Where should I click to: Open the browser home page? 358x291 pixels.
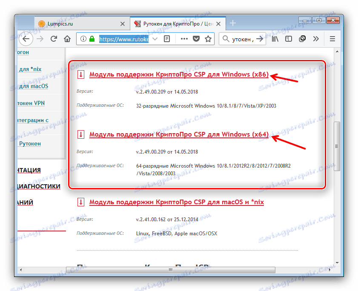point(67,39)
